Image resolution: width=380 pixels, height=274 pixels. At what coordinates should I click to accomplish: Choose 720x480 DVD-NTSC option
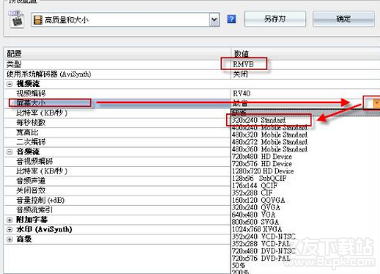point(264,251)
